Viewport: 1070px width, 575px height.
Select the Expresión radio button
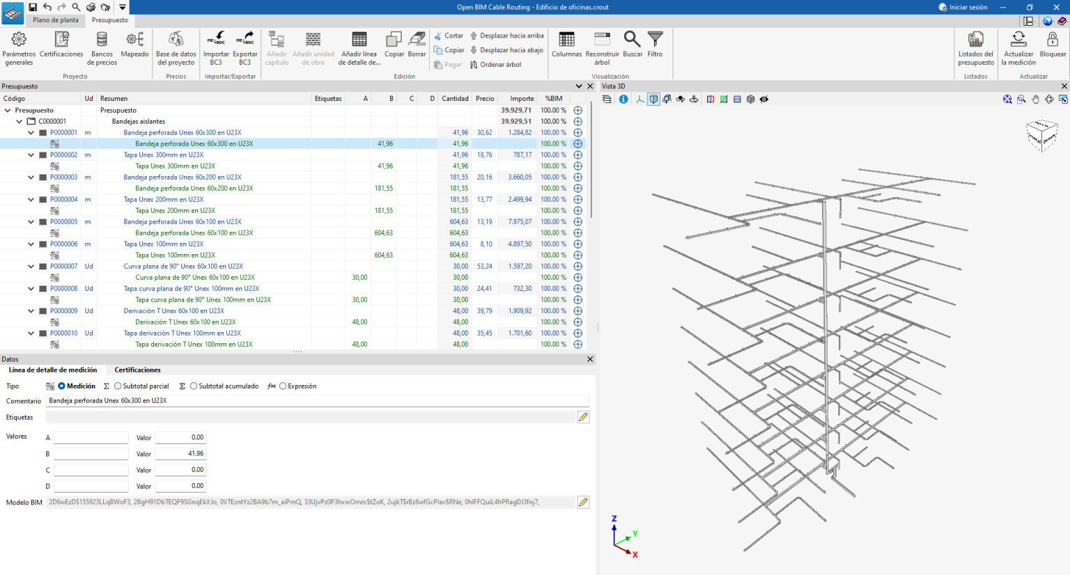[x=283, y=386]
